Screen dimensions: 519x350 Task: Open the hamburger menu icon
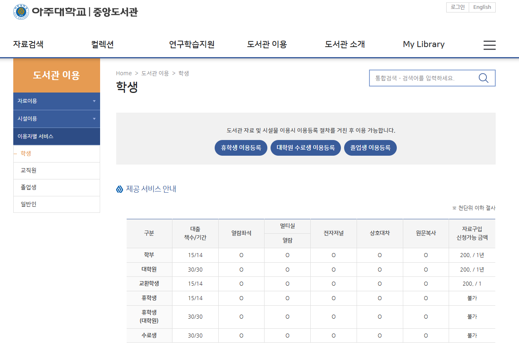pos(489,45)
